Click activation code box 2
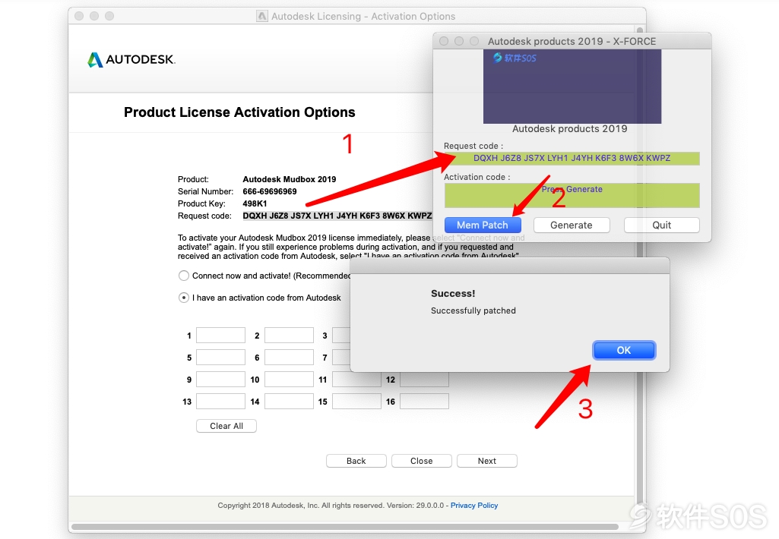The image size is (779, 539). pos(289,335)
